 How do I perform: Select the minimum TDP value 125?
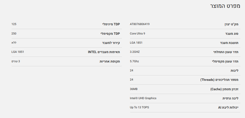[14, 24]
